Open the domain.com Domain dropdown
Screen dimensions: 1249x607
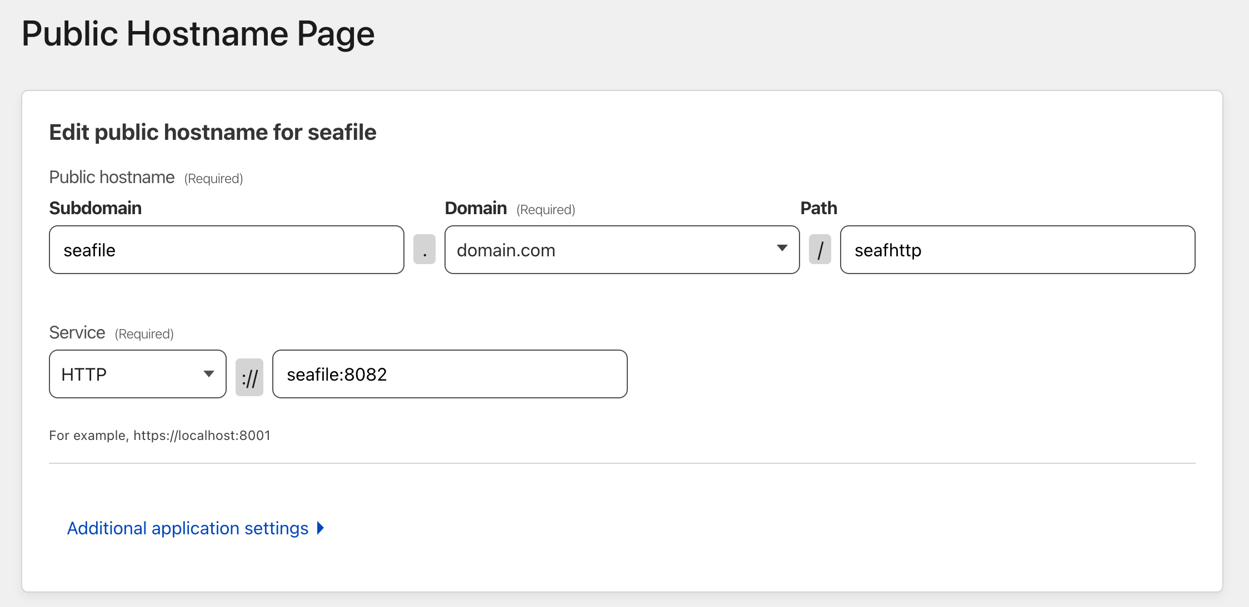611,250
